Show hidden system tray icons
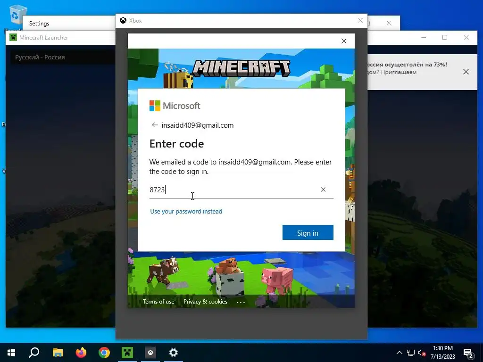The image size is (483, 362). point(399,353)
